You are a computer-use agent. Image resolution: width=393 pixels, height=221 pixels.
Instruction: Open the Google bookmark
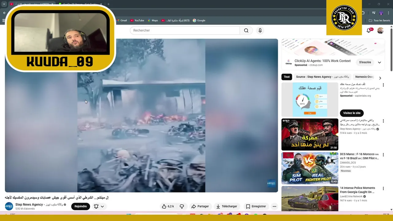[199, 21]
